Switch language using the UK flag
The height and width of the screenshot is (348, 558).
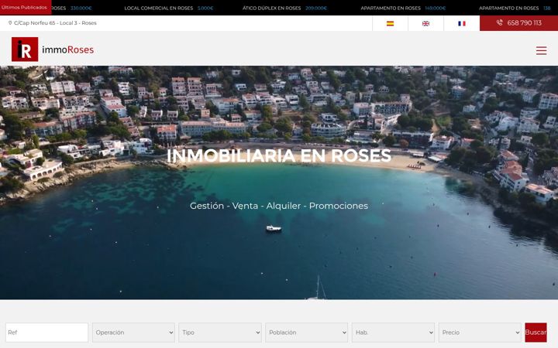click(425, 23)
